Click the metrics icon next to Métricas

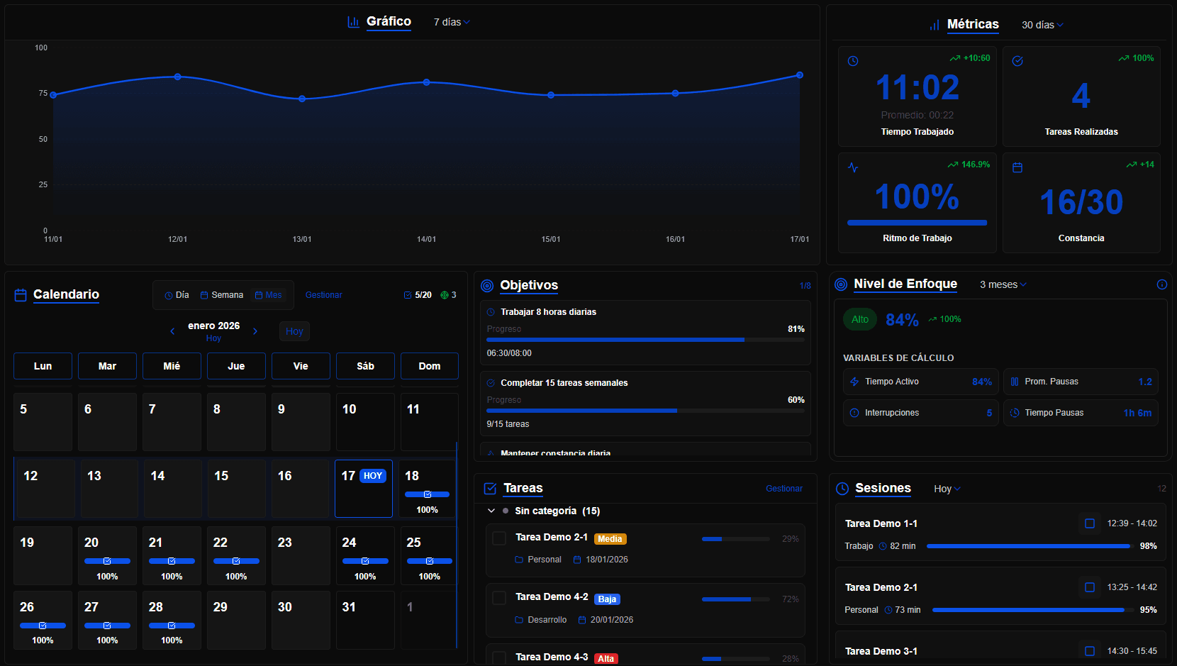point(934,24)
